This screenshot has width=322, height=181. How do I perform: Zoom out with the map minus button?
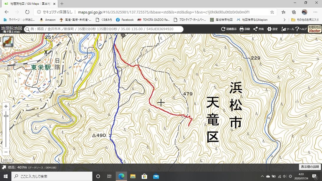pos(6,152)
